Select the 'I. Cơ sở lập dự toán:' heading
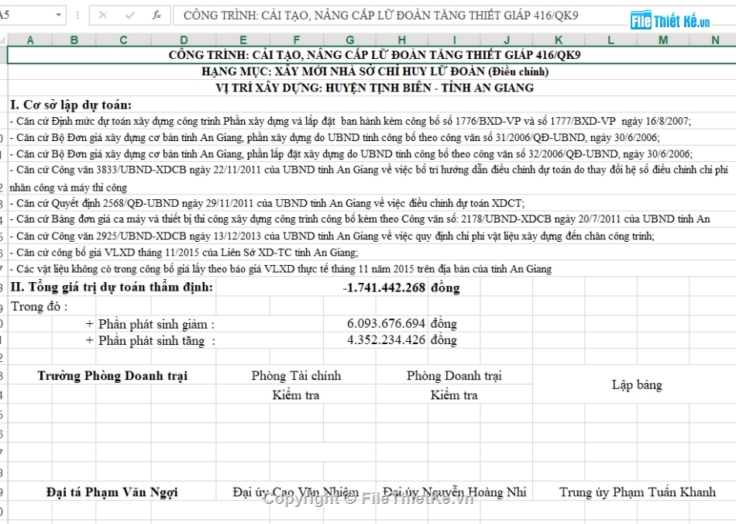The height and width of the screenshot is (524, 736). tap(71, 105)
